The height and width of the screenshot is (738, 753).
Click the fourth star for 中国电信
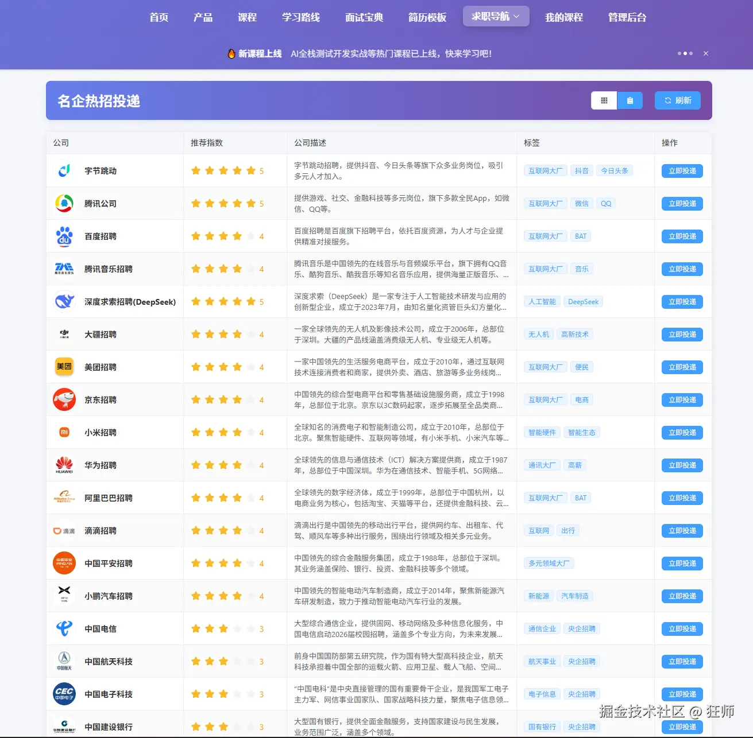237,628
